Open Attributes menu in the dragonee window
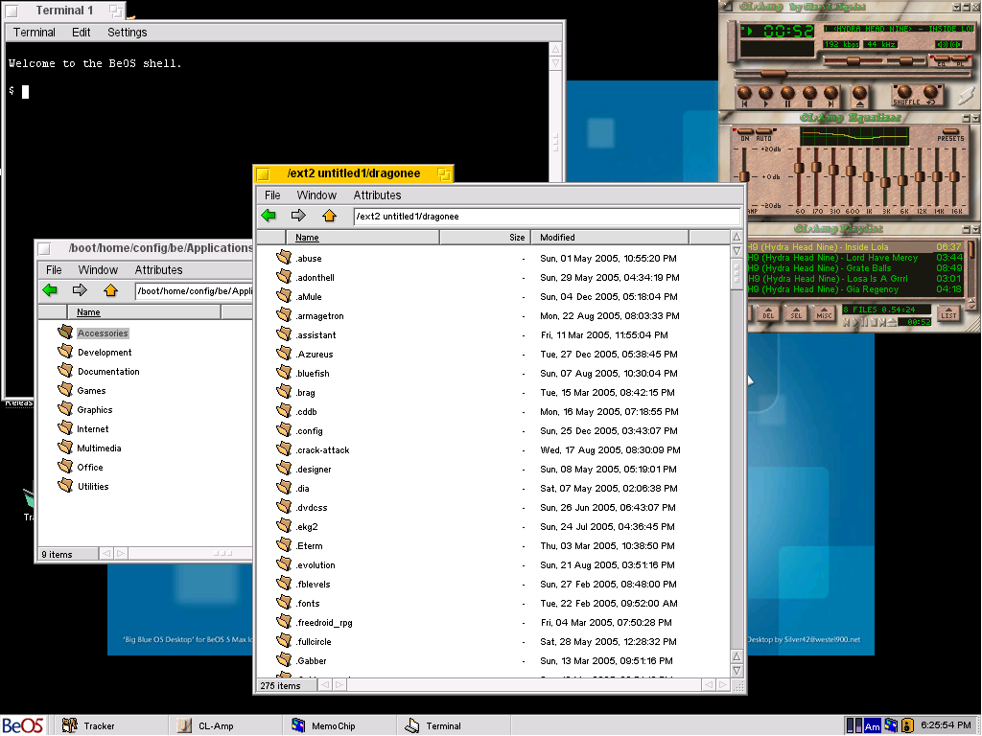 377,195
